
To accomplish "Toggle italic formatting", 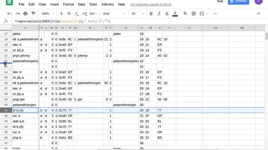I will point(159,14).
